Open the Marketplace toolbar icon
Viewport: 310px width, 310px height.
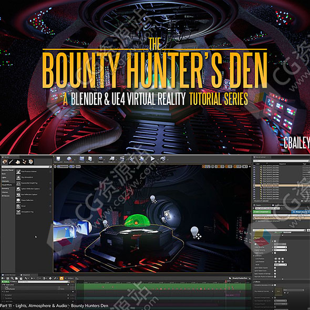(x=90, y=159)
